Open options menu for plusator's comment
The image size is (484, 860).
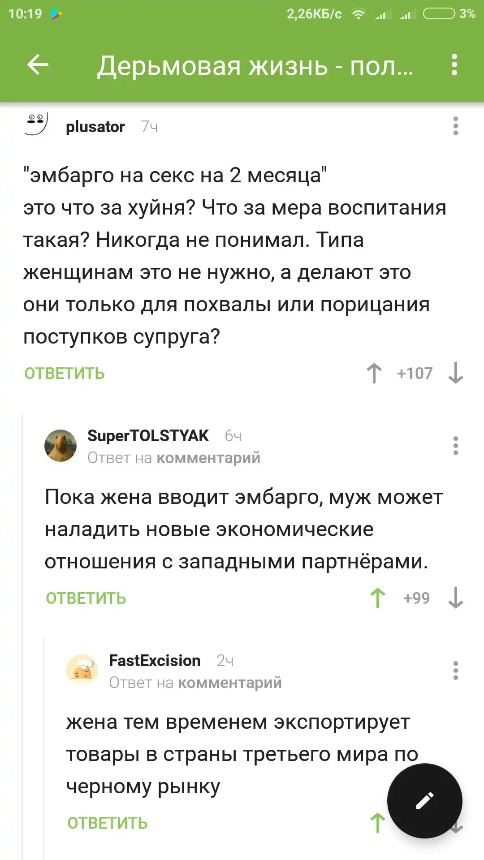click(455, 126)
